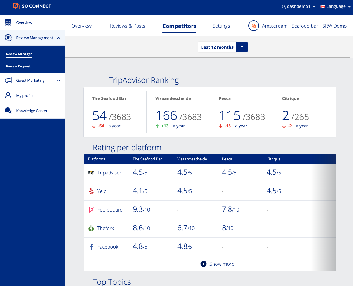Select the Competitors tab

coord(179,26)
